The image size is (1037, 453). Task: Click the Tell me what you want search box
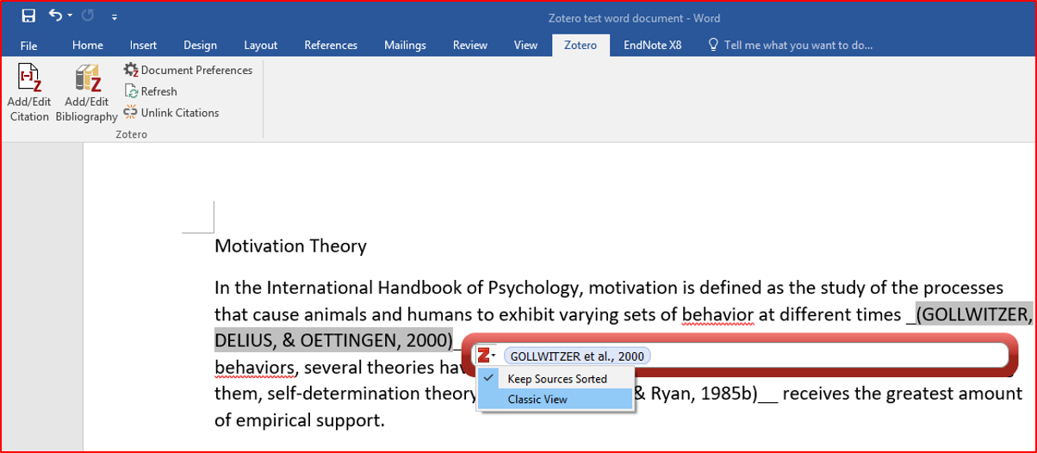tap(798, 45)
